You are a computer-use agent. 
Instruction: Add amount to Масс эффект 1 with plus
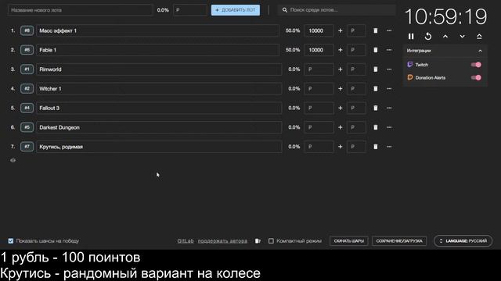(341, 31)
